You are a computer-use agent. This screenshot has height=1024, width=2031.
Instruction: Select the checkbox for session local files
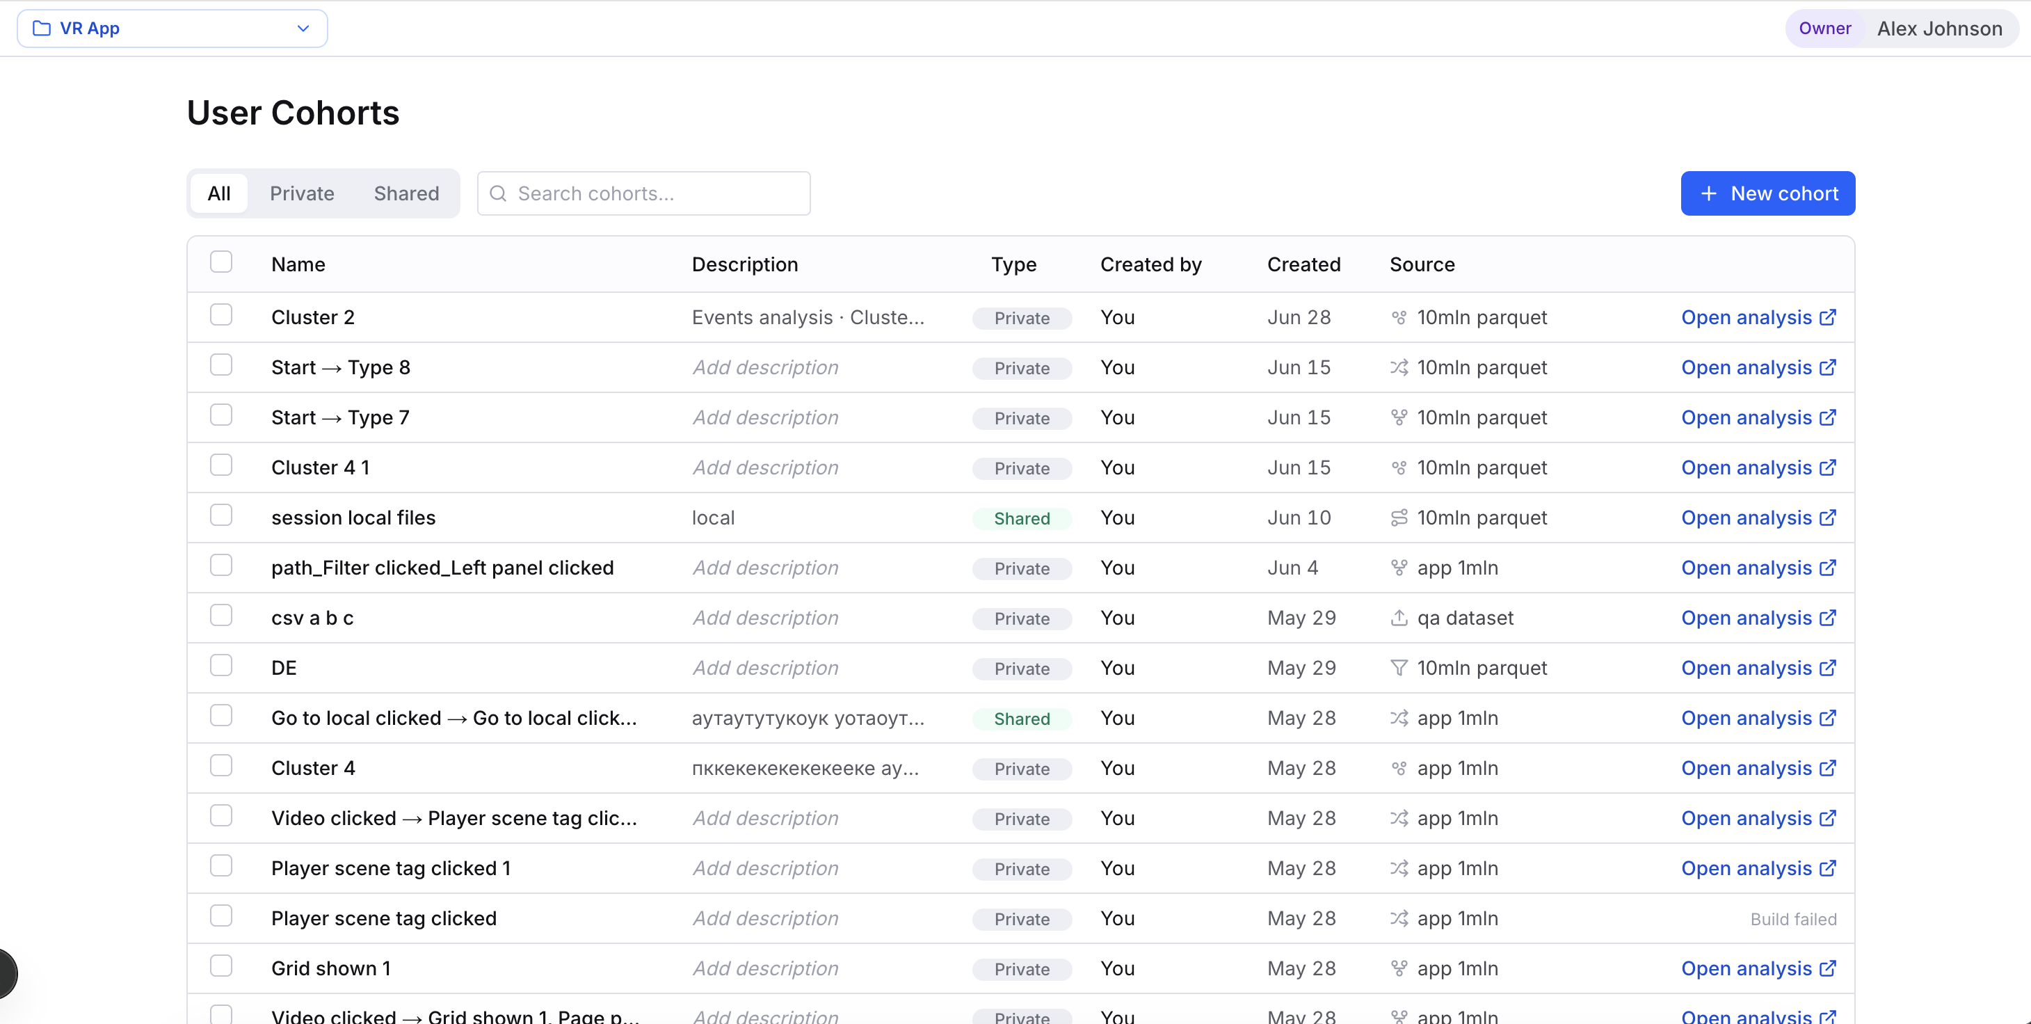pos(222,515)
